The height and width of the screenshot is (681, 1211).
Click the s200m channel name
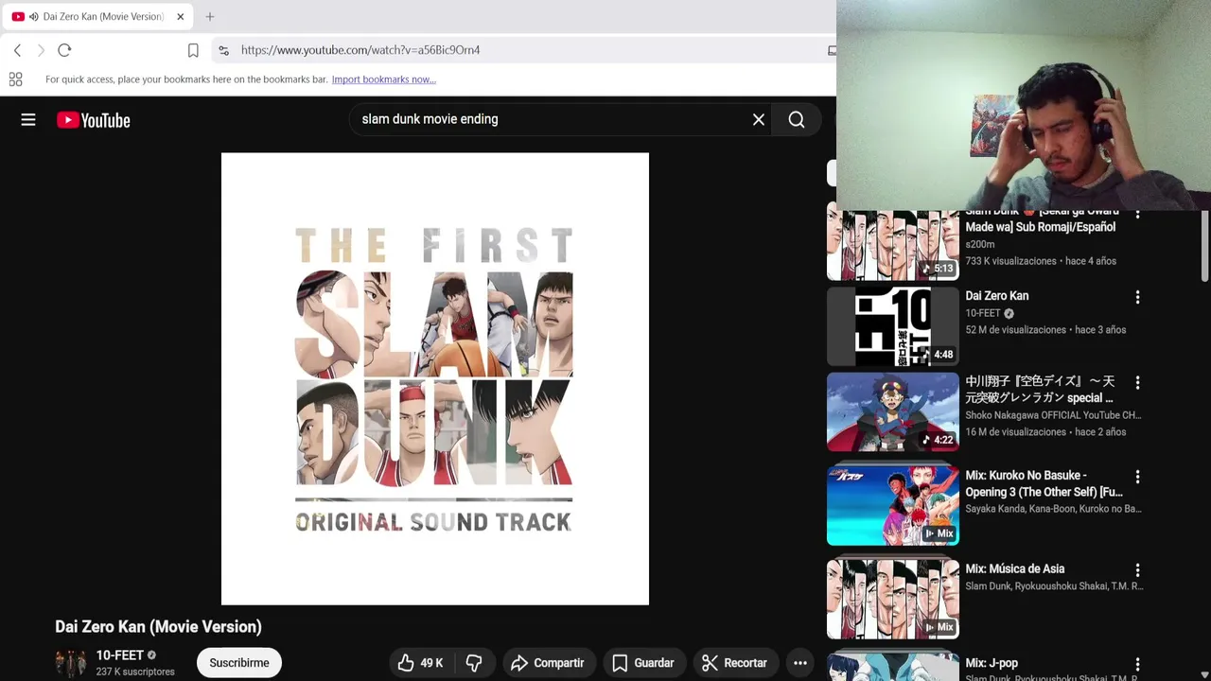(982, 244)
